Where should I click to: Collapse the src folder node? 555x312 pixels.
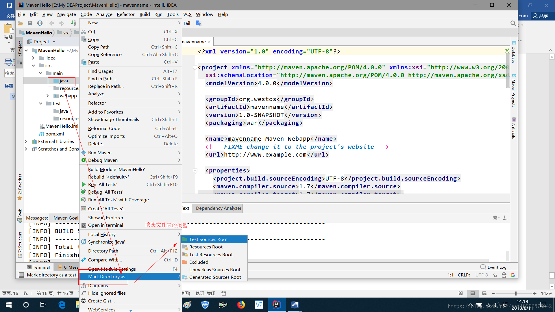coord(33,66)
